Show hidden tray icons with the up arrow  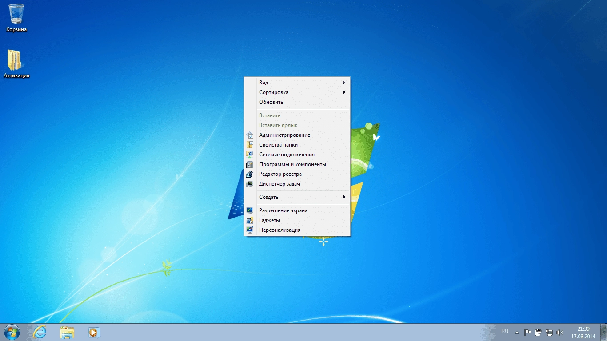(x=516, y=332)
